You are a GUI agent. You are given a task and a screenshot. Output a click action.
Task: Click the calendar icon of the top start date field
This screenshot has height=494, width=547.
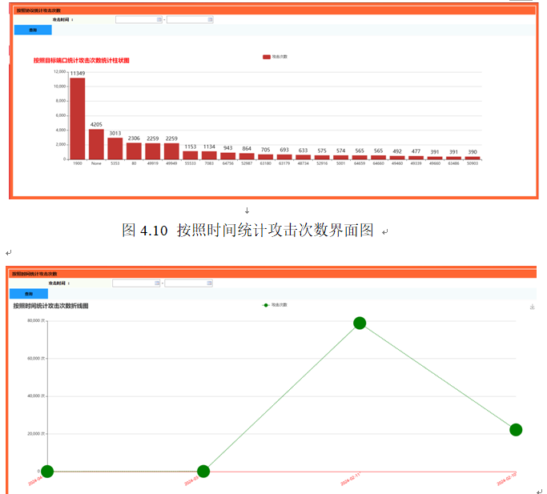[159, 19]
